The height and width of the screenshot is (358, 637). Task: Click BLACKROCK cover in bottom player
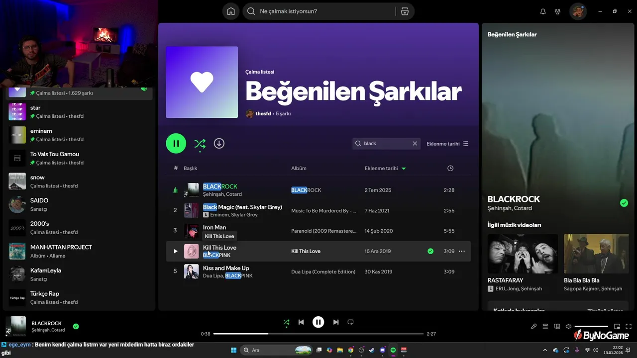[15, 327]
